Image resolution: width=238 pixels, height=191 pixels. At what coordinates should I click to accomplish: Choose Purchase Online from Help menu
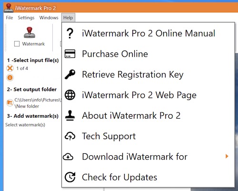pos(148,54)
